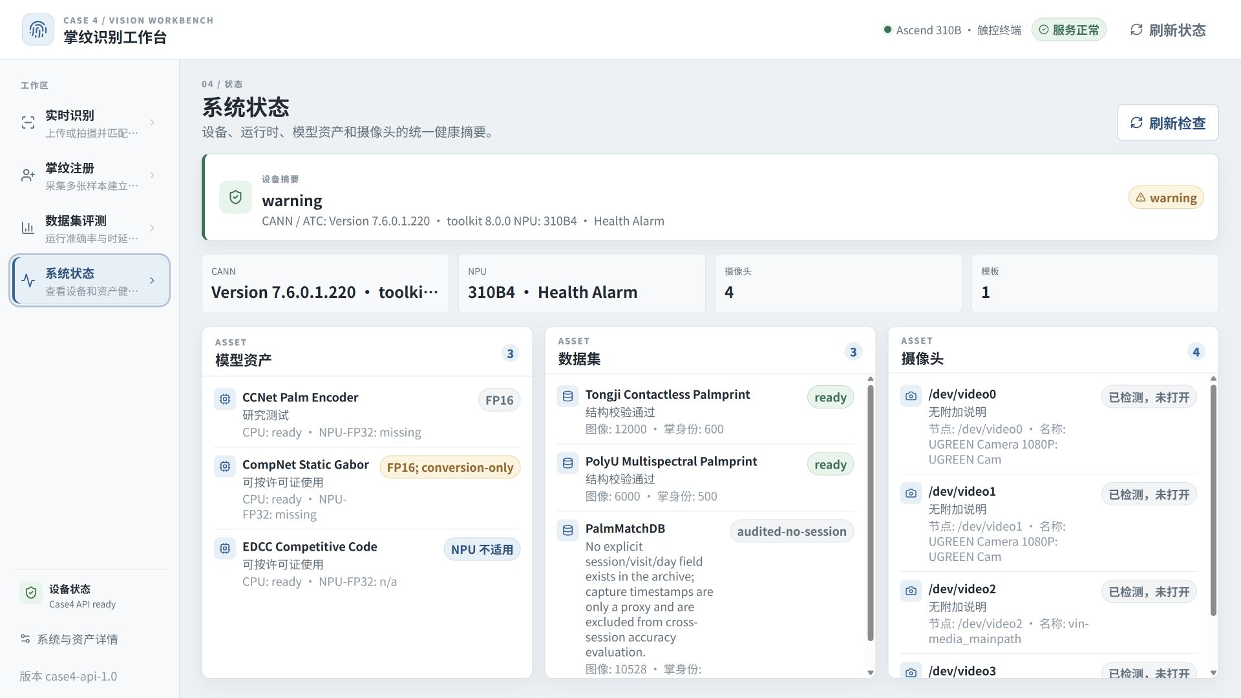This screenshot has width=1241, height=698.
Task: Click database icon for PolyU Multispectral Palmprint
Action: 568,463
